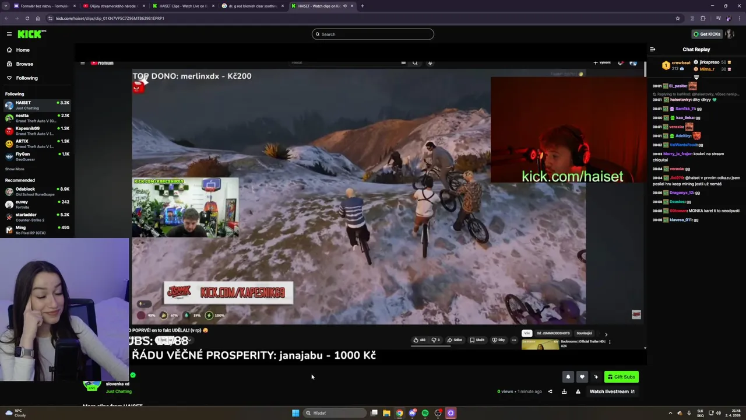The height and width of the screenshot is (420, 746).
Task: Click the sparkle icon button
Action: point(596,377)
